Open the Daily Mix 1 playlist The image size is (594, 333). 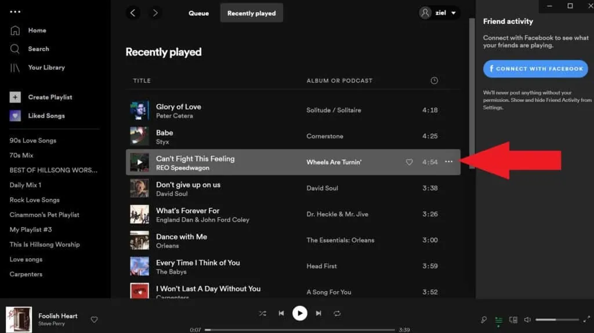[x=26, y=185]
